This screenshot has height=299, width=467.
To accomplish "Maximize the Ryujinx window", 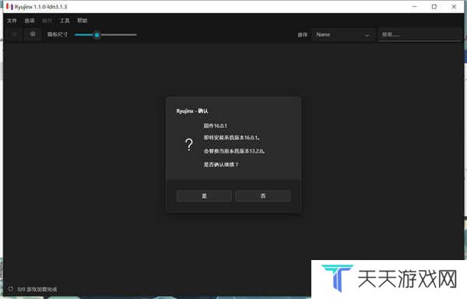I will coord(434,6).
